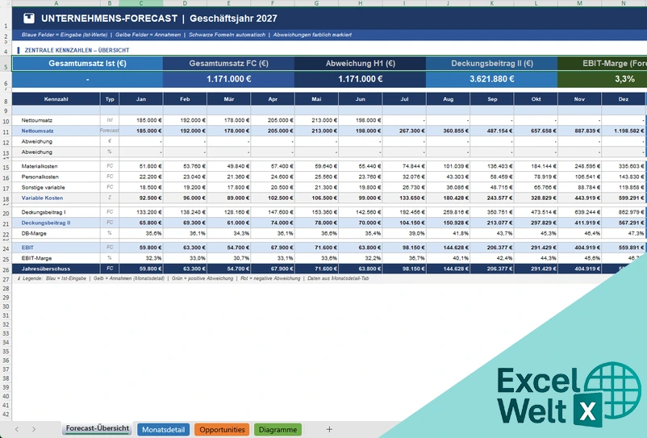Select EBIT Okt value 291.429 €

(536, 248)
